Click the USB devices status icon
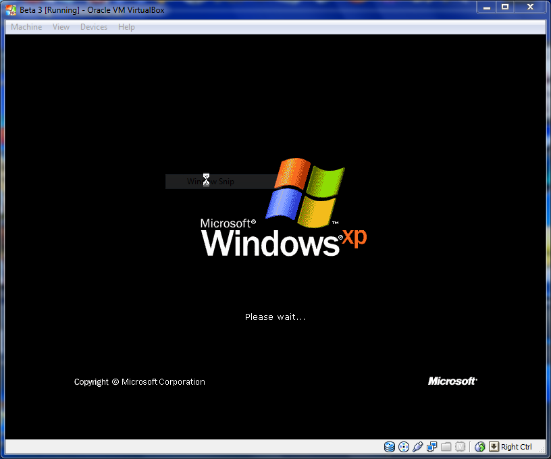The image size is (551, 459). [417, 447]
